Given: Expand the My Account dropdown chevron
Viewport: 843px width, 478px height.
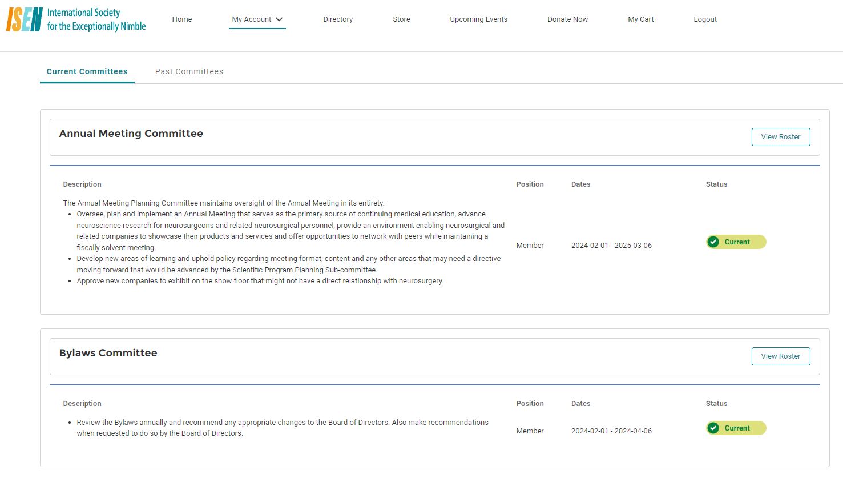Looking at the screenshot, I should (x=279, y=19).
